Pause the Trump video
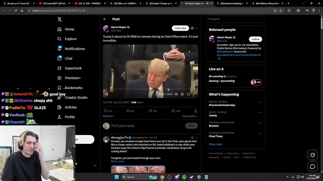This screenshot has width=323, height=181. (x=106, y=94)
